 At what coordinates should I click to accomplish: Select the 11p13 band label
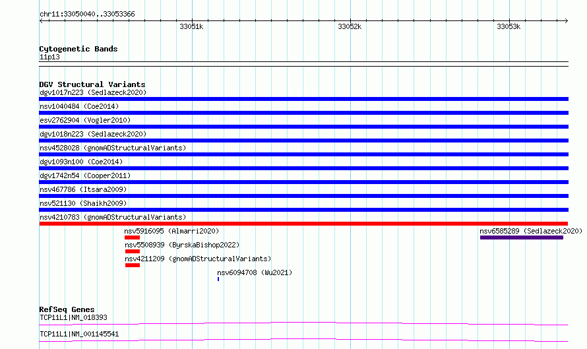pos(49,57)
